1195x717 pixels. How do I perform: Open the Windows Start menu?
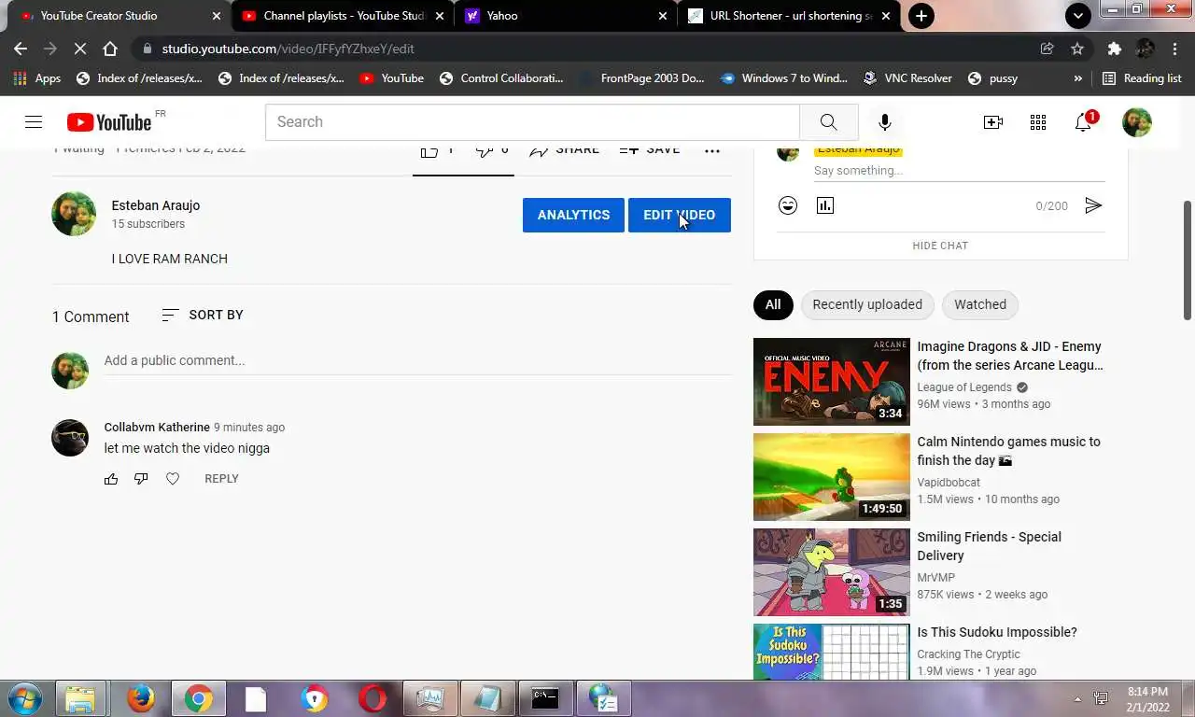click(x=23, y=698)
